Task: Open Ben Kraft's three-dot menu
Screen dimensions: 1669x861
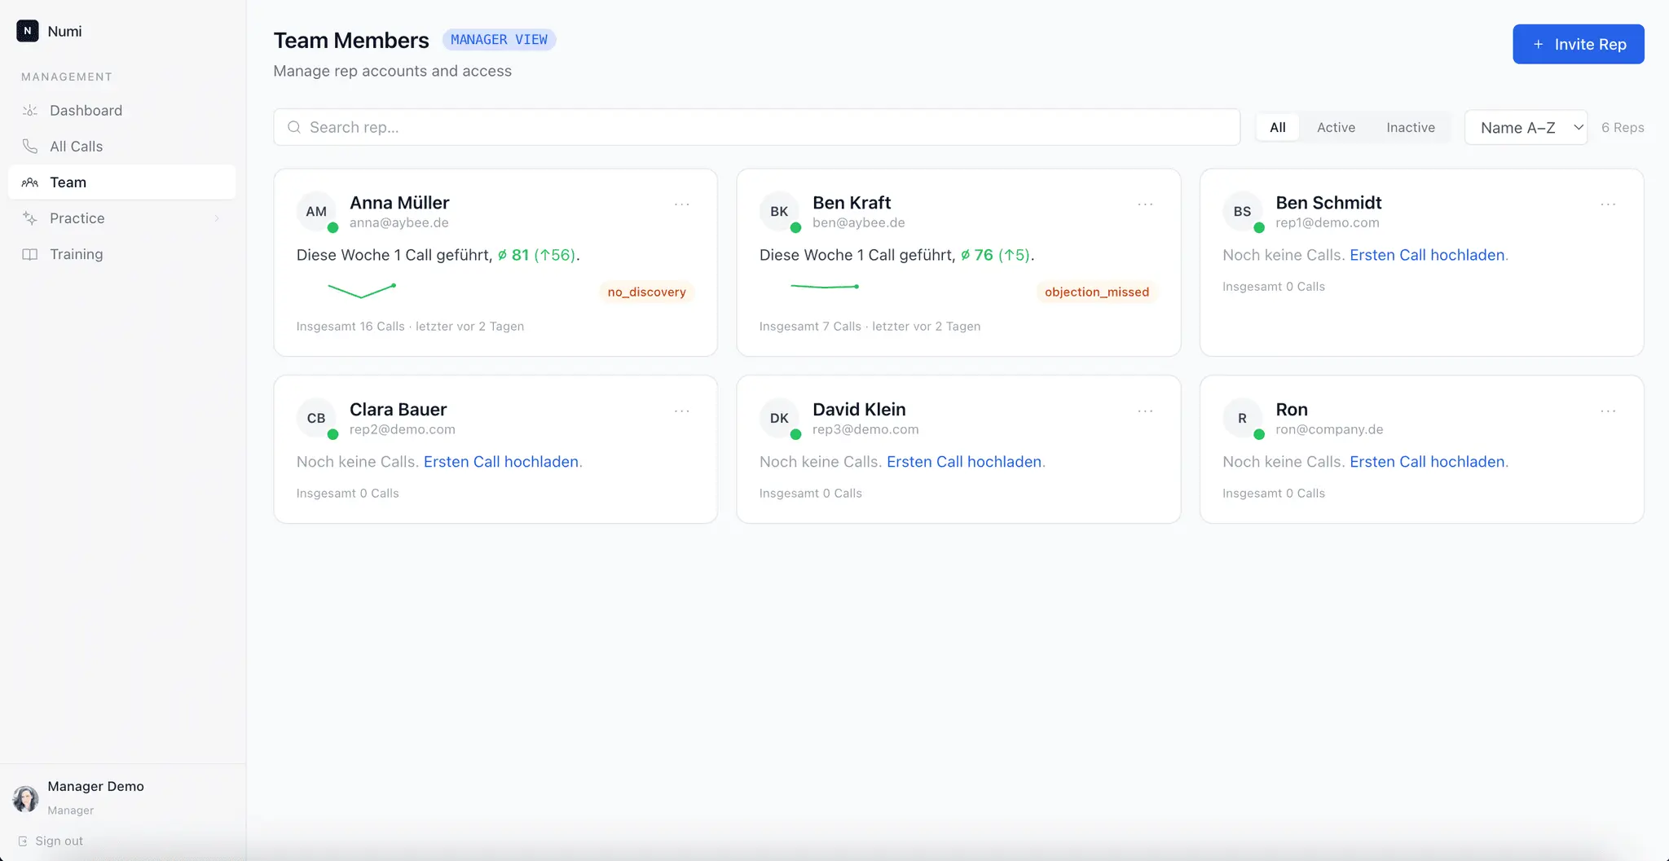Action: [x=1145, y=204]
